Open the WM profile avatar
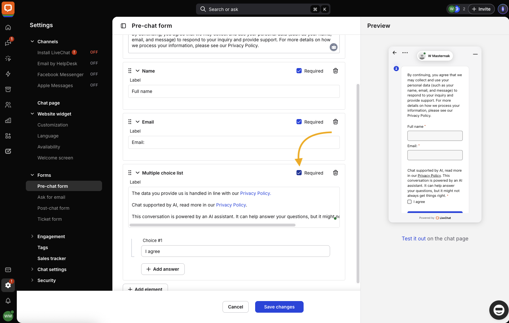This screenshot has height=323, width=509. tap(8, 316)
